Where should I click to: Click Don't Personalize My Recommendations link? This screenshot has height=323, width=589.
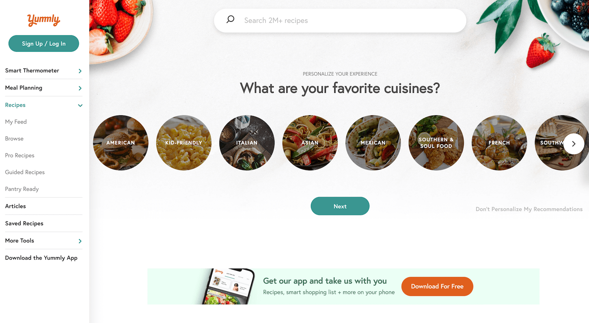tap(529, 209)
